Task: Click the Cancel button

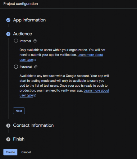Action: [x=26, y=152]
